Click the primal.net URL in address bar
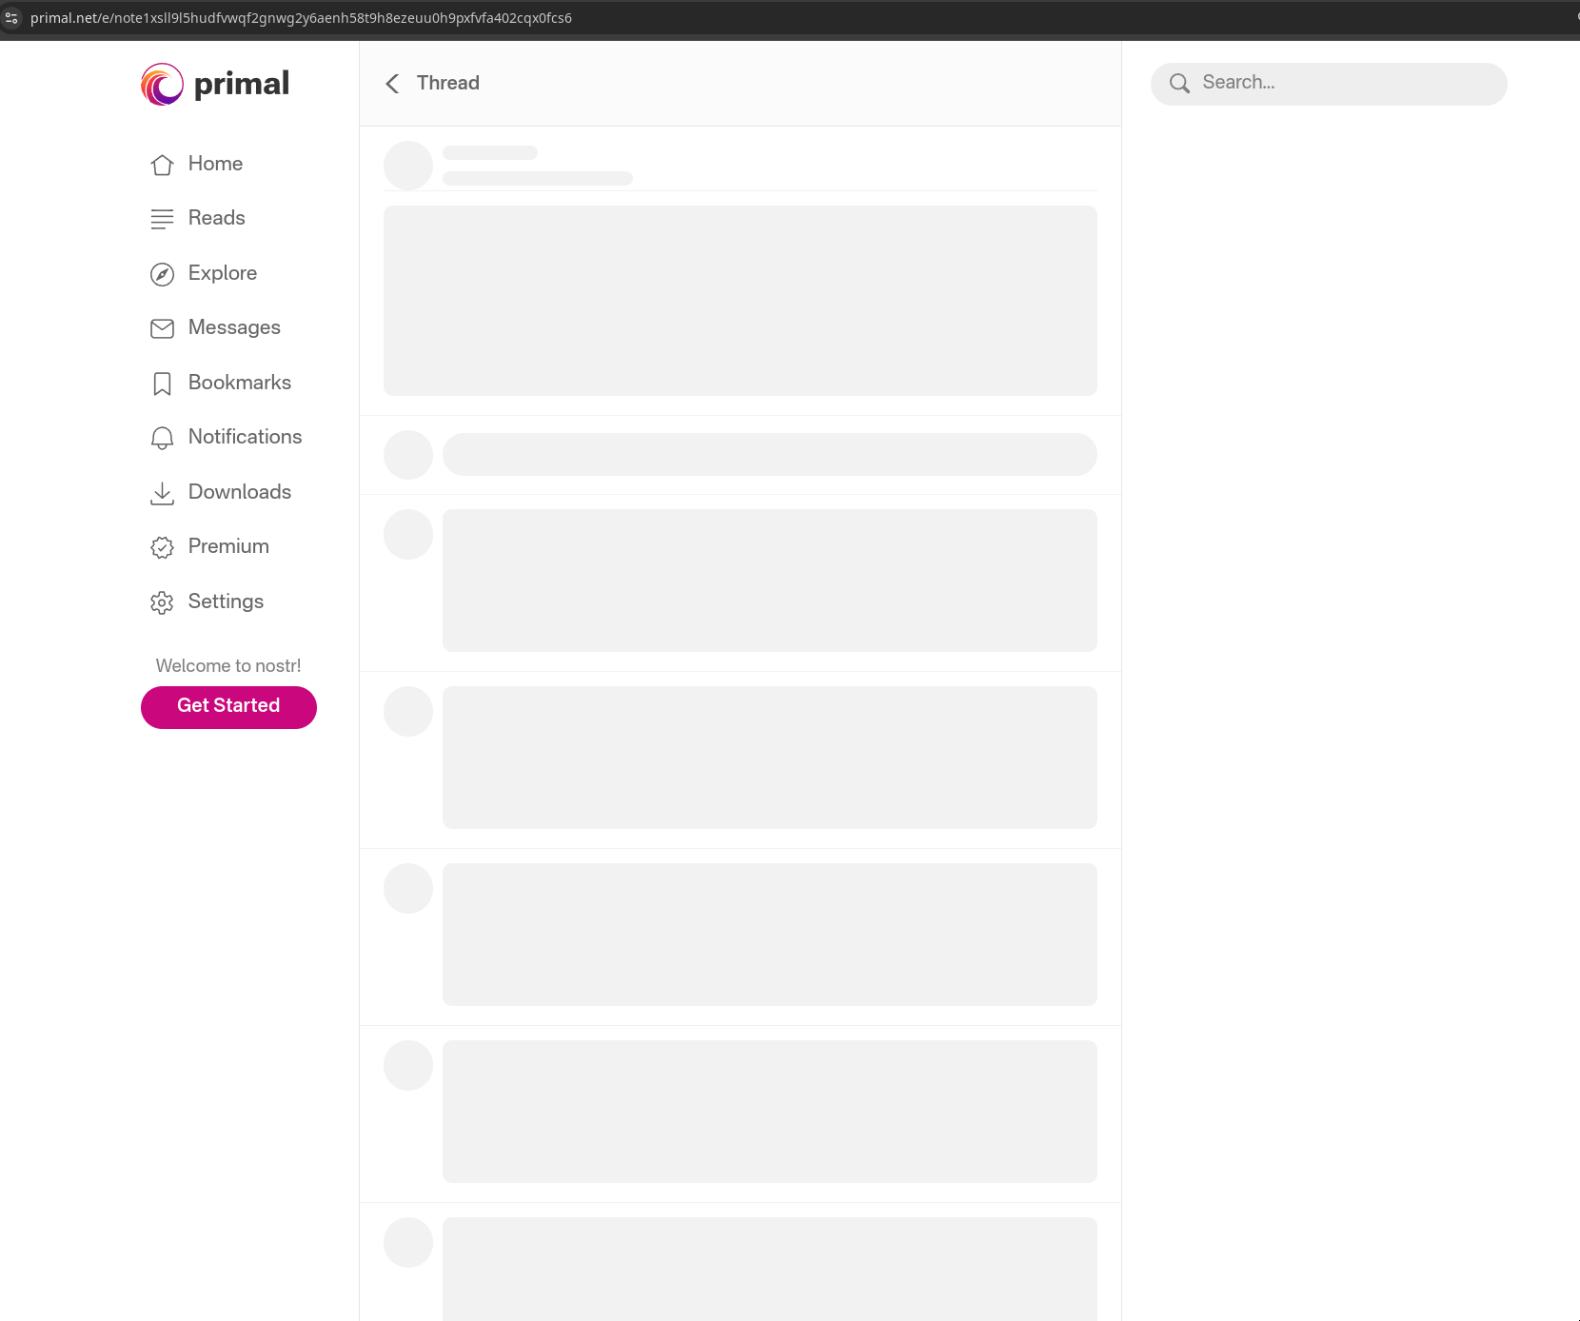The width and height of the screenshot is (1580, 1321). click(x=301, y=18)
